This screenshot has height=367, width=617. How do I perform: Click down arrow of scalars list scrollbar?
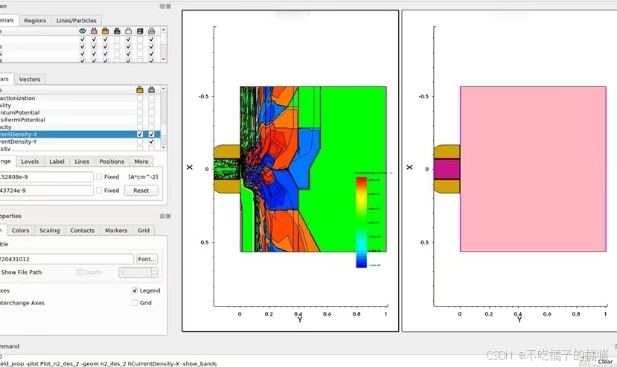click(x=163, y=147)
